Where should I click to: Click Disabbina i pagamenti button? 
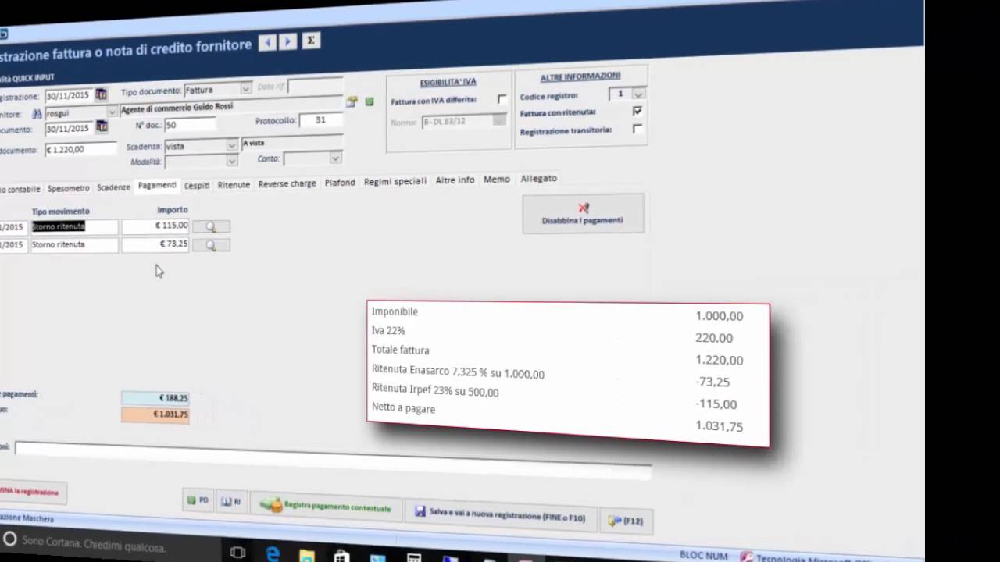tap(583, 214)
